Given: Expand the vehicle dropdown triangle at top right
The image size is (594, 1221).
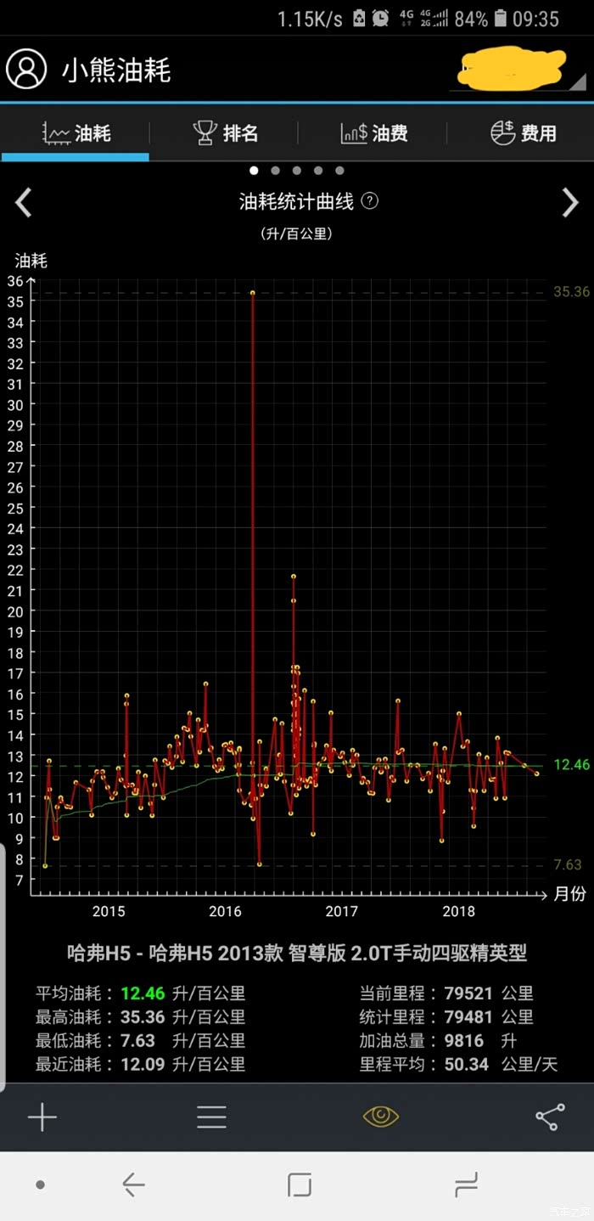Looking at the screenshot, I should [x=577, y=82].
